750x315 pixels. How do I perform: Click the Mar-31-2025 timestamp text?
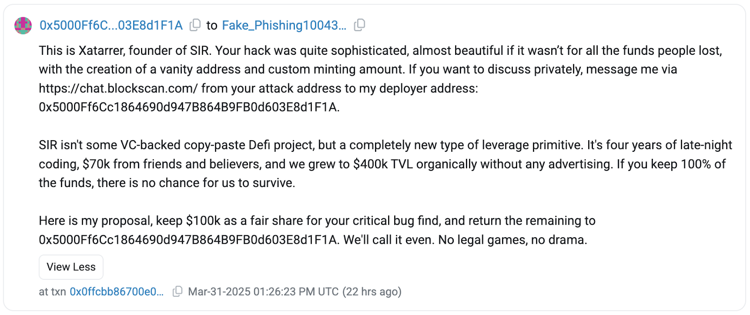pos(262,291)
